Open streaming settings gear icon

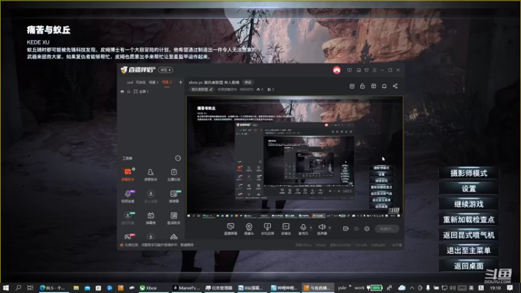(x=367, y=229)
